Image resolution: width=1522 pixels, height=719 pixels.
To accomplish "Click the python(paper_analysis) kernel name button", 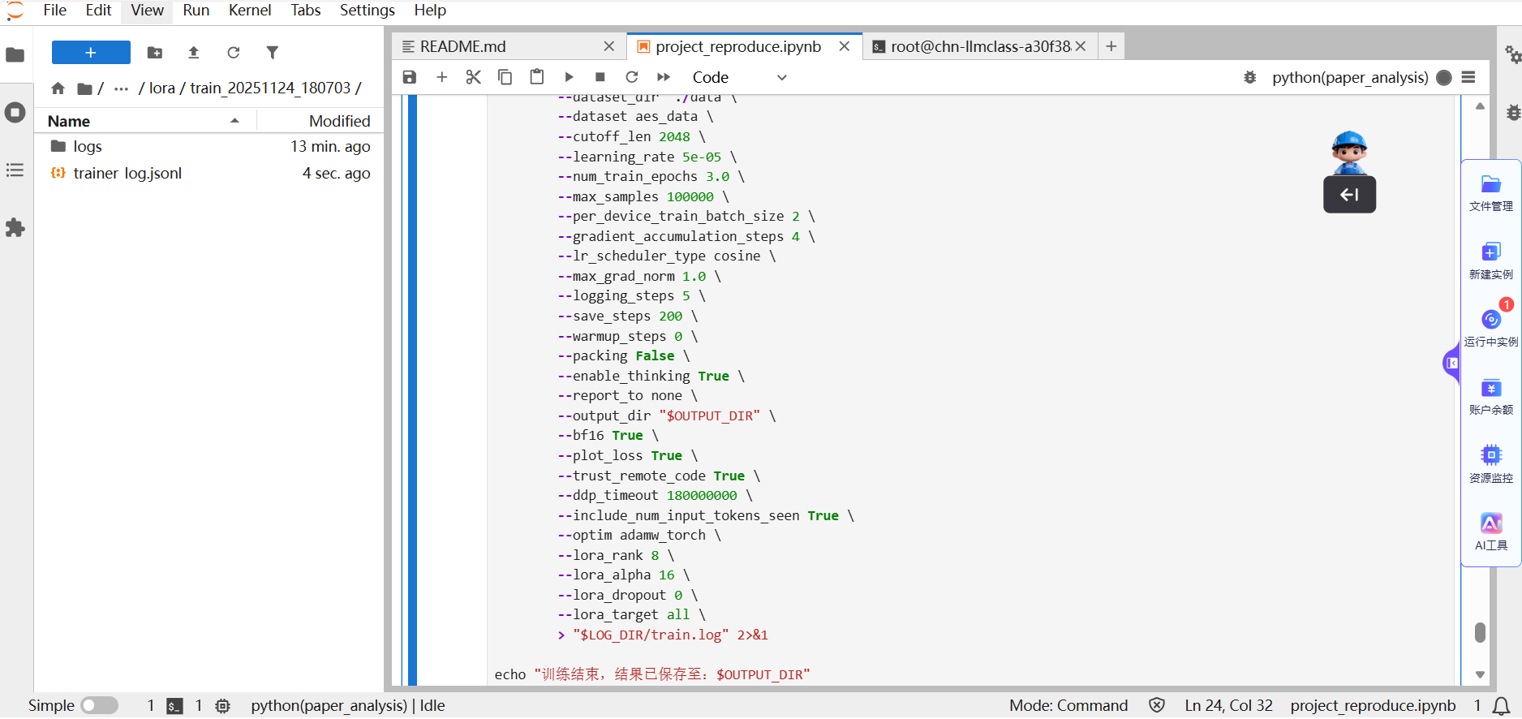I will pyautogui.click(x=1349, y=77).
